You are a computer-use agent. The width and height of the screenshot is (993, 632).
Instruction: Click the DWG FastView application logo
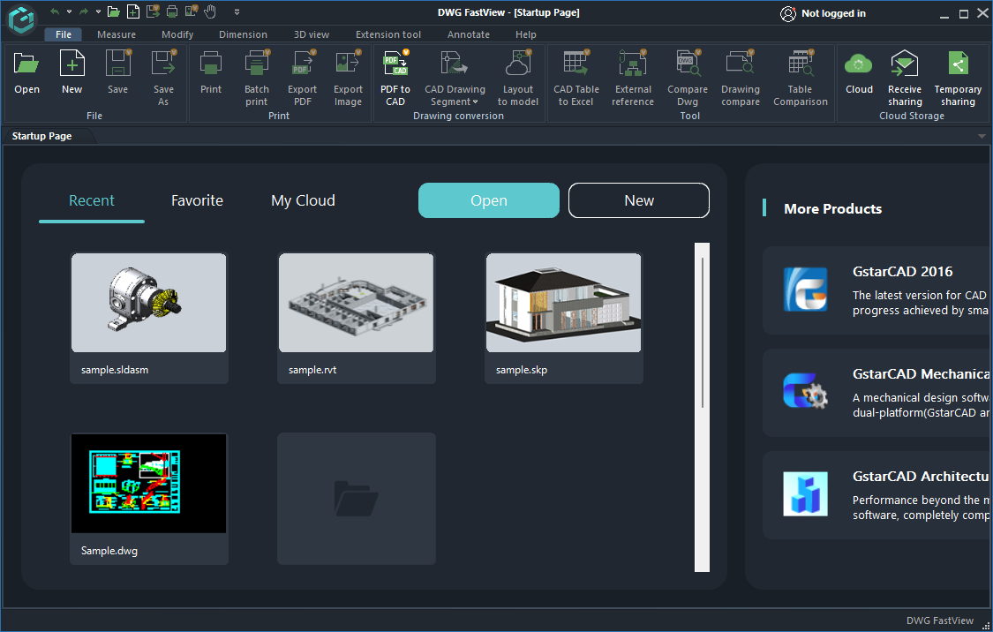21,19
